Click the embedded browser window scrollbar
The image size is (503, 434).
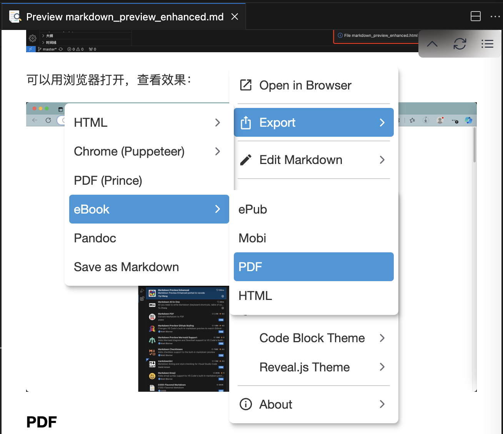[475, 145]
